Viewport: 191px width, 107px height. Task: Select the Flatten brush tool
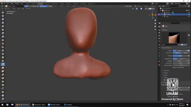[x=3, y=47]
